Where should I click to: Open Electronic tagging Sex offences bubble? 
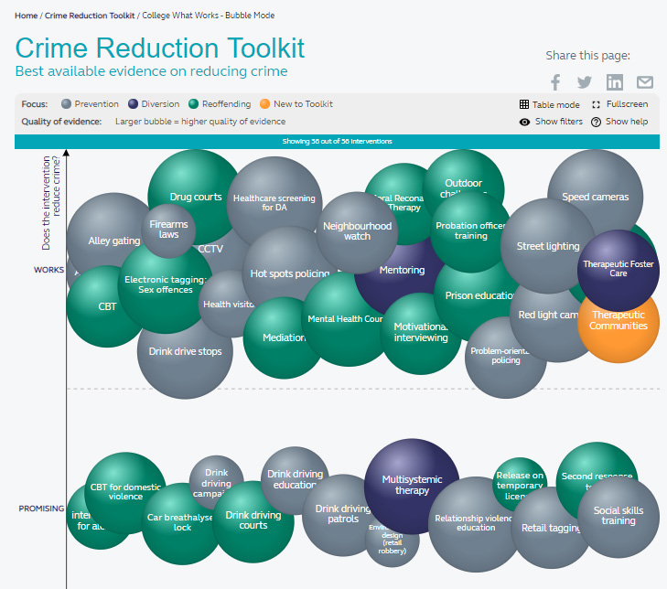165,285
